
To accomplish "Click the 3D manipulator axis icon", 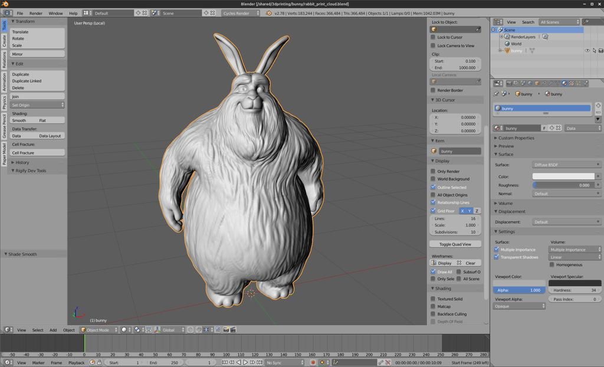I will [157, 330].
